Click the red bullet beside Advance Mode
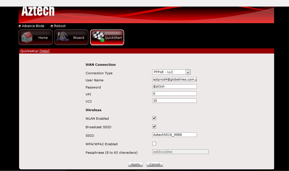Screen dimensions: 289x171 coord(20,26)
